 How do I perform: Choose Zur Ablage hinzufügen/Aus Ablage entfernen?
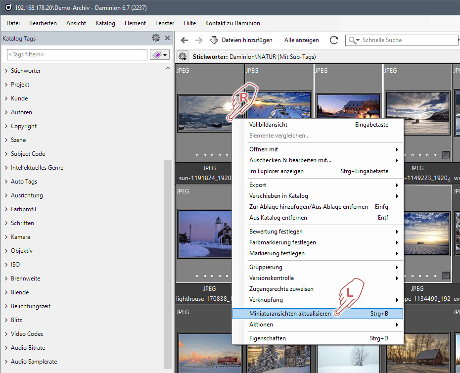[x=318, y=207]
